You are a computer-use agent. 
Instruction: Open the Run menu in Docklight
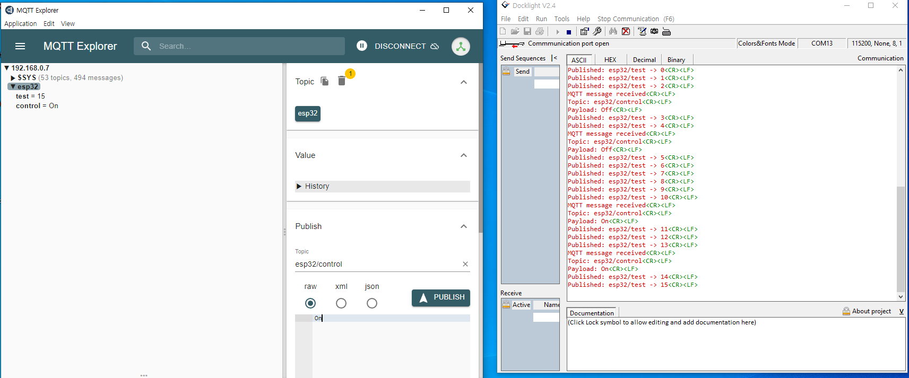[x=541, y=19]
